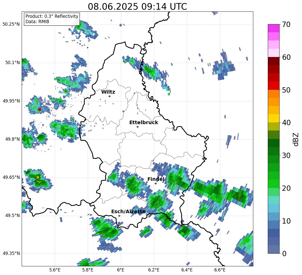This screenshot has width=302, height=275.
Task: Click the orange colorbar segment below 50
Action: (x=273, y=94)
